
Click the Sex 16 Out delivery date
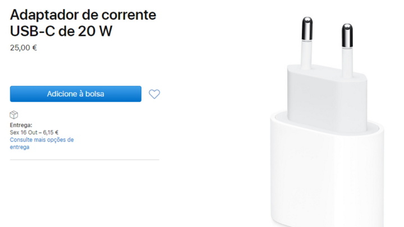coord(24,132)
